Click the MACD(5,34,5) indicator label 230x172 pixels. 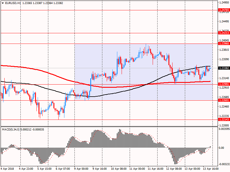11,130
